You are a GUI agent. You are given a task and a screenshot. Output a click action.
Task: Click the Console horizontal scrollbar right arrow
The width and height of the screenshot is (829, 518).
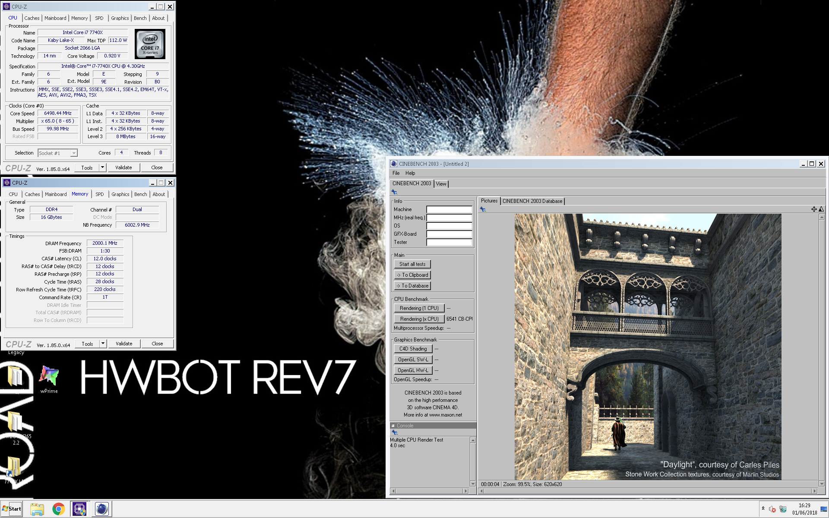(x=465, y=491)
